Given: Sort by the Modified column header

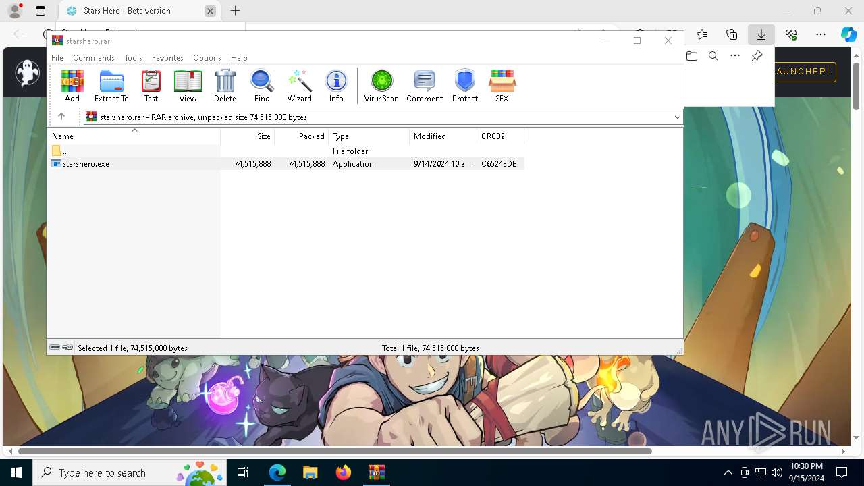Looking at the screenshot, I should click(x=443, y=136).
